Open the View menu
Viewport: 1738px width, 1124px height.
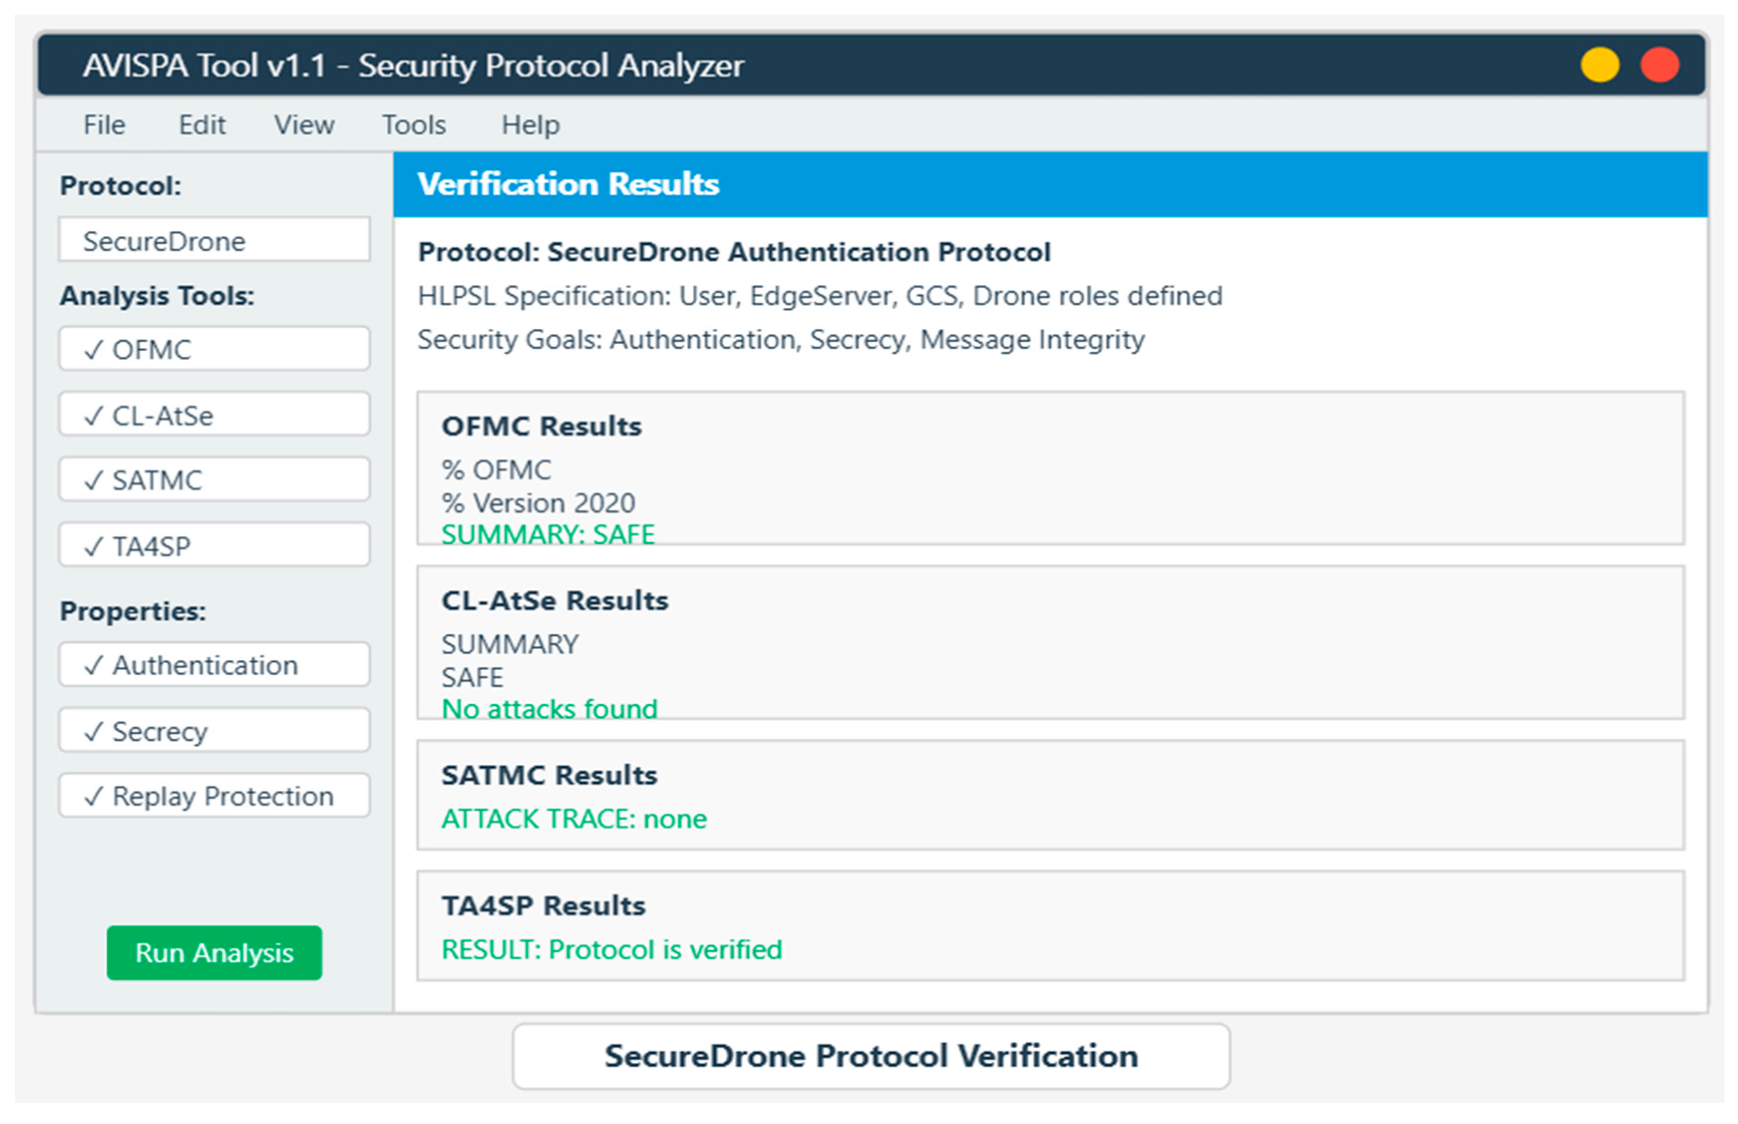304,125
